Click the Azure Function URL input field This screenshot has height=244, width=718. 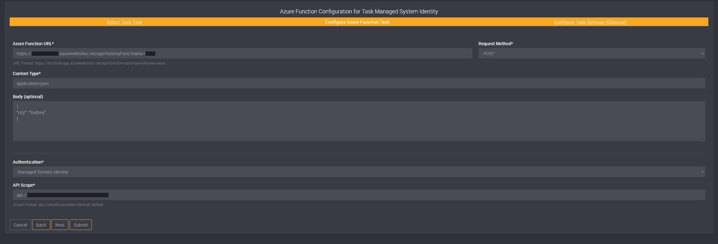pos(242,53)
